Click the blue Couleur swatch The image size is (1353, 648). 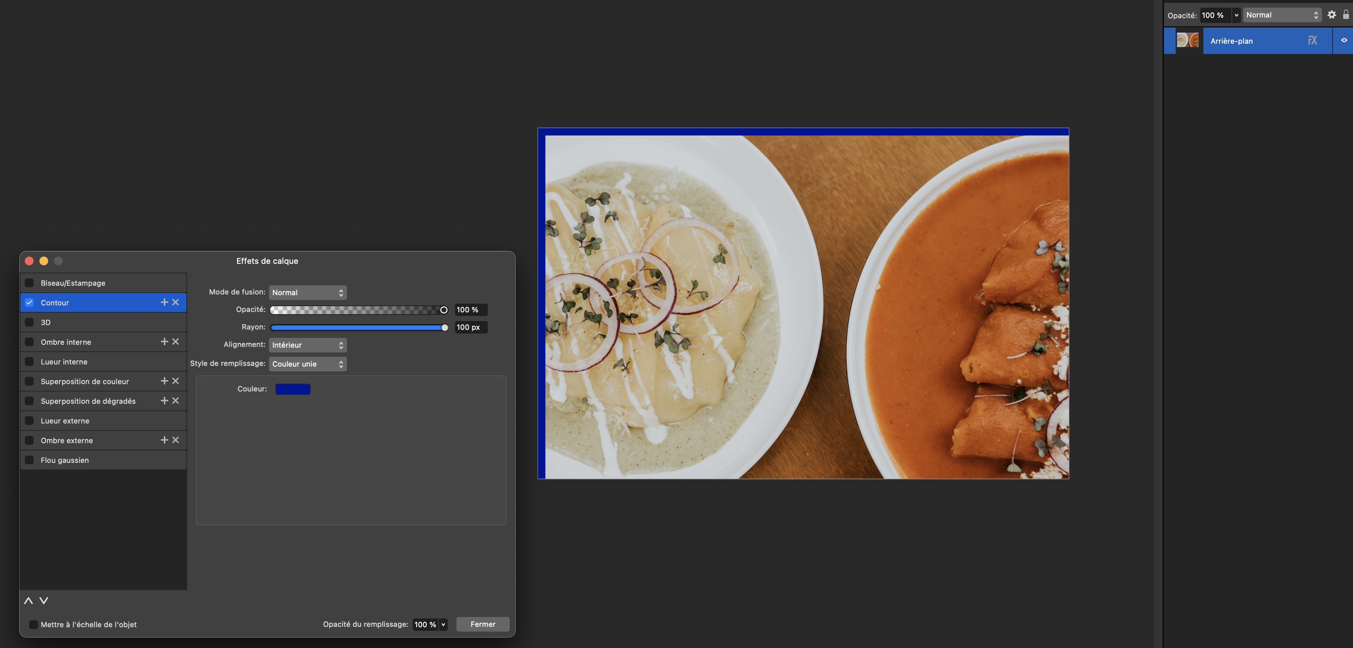[293, 389]
